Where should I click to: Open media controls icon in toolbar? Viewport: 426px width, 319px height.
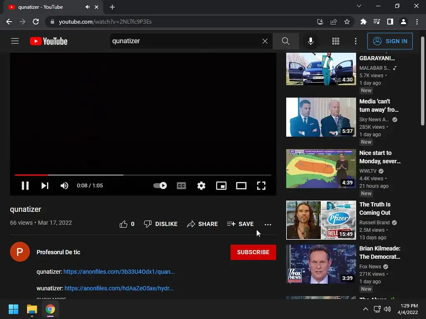pos(376,22)
